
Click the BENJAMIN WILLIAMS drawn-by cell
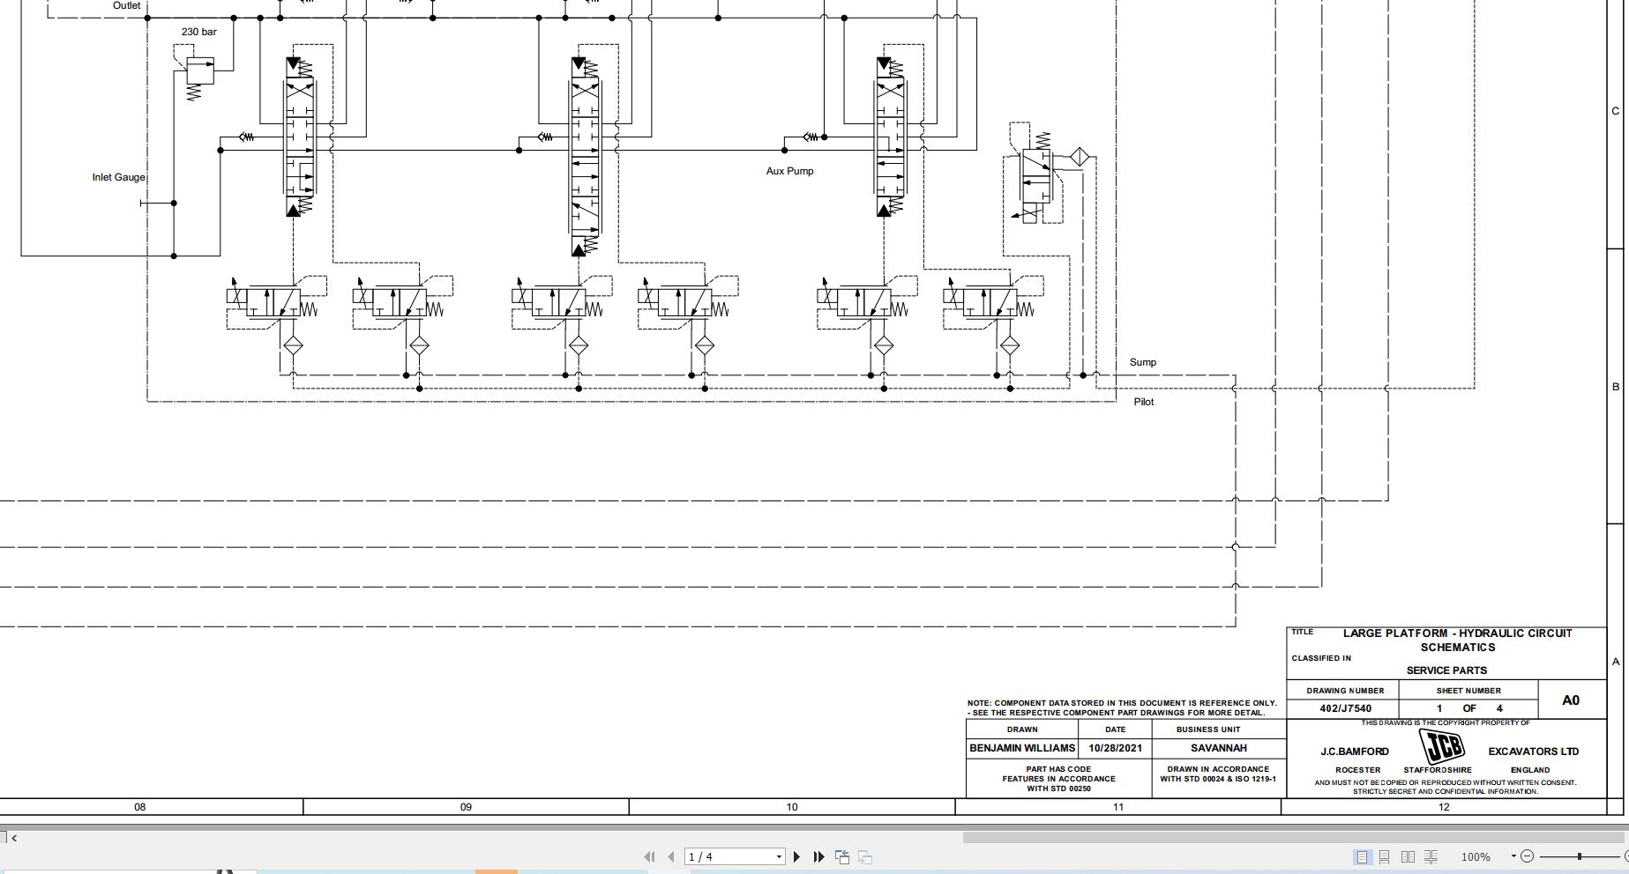click(x=1022, y=748)
